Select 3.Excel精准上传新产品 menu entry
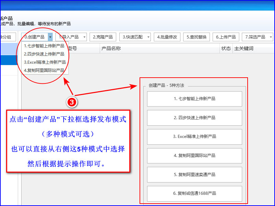This screenshot has height=206, width=275. click(x=45, y=62)
